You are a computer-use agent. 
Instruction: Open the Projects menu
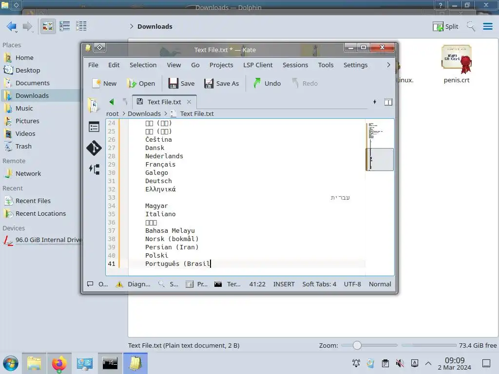[x=221, y=65]
